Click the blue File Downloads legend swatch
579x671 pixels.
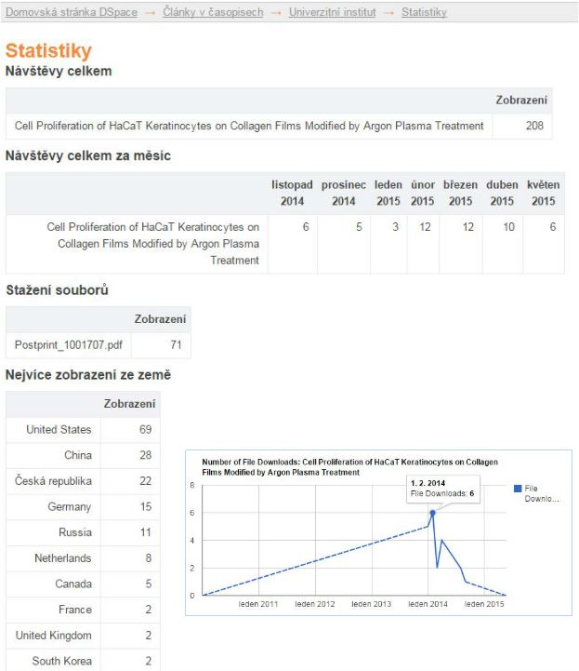click(518, 488)
